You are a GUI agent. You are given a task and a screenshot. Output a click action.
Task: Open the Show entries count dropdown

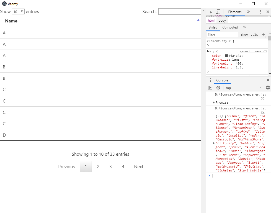click(18, 11)
